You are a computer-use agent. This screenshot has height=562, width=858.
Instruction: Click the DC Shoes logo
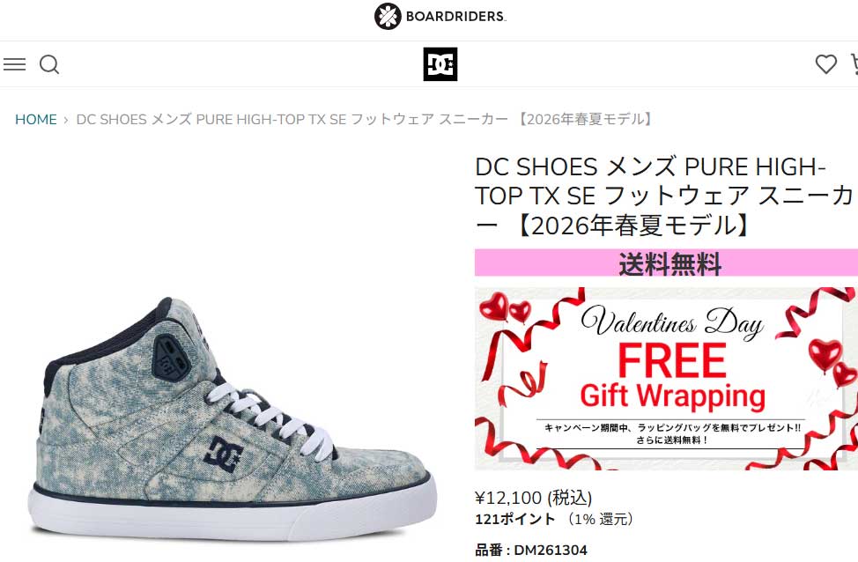440,64
